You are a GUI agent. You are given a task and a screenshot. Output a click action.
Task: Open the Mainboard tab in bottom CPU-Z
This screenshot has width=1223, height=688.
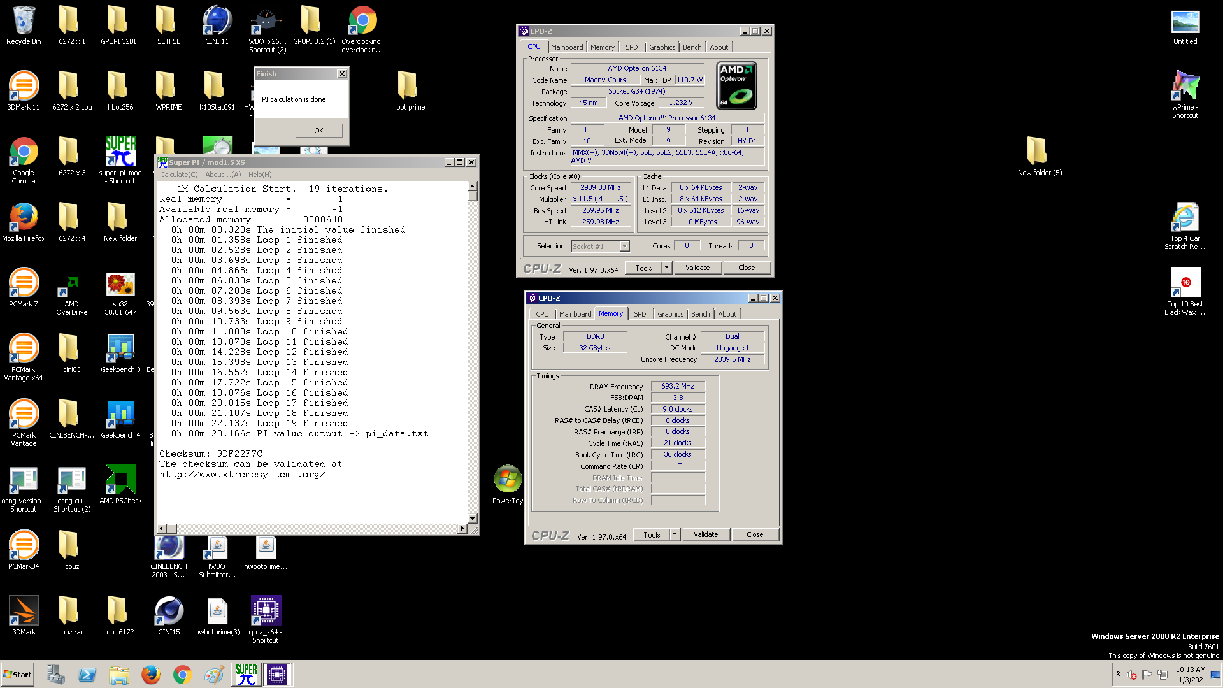pos(575,314)
